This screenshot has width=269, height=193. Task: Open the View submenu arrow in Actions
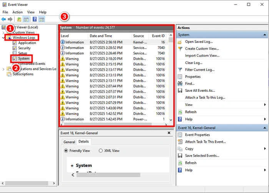(x=265, y=105)
